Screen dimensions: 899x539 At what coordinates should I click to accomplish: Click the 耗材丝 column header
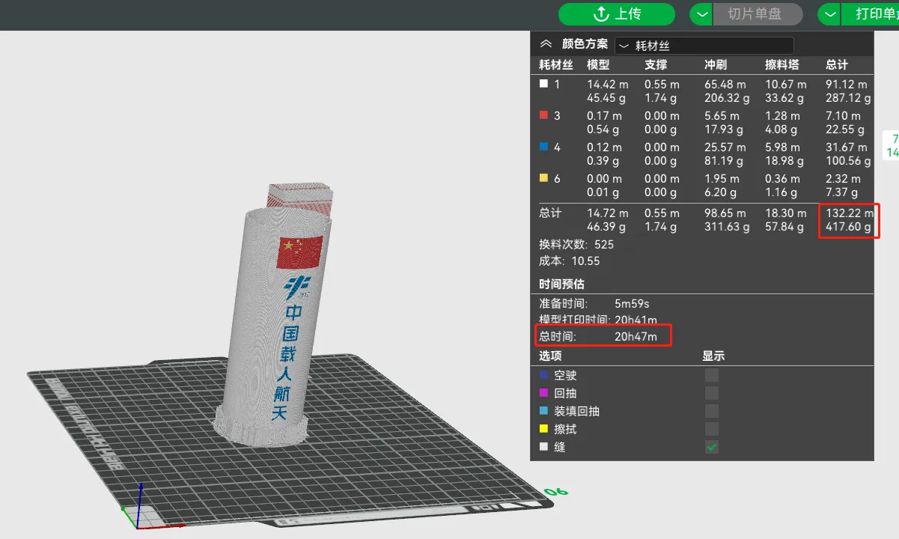[556, 65]
